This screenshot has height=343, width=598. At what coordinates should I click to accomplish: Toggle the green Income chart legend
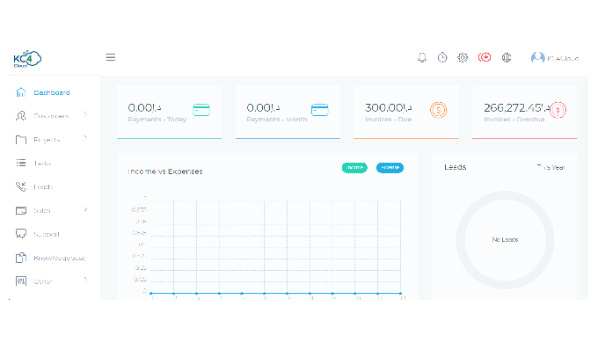(354, 167)
